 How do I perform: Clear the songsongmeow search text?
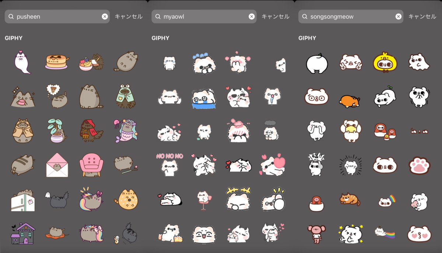[x=399, y=17]
